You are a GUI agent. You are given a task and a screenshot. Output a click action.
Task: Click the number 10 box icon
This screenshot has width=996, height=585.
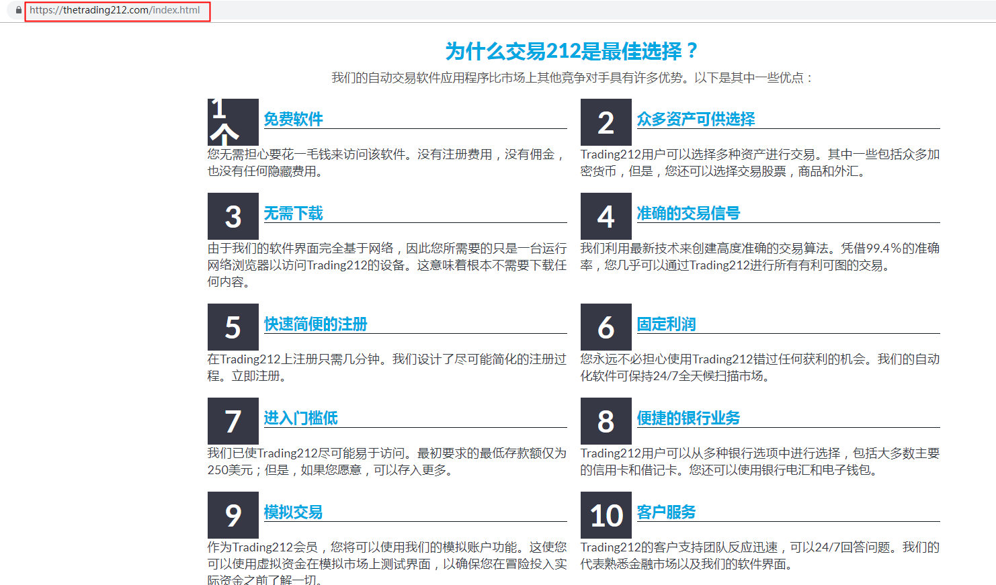[x=606, y=515]
